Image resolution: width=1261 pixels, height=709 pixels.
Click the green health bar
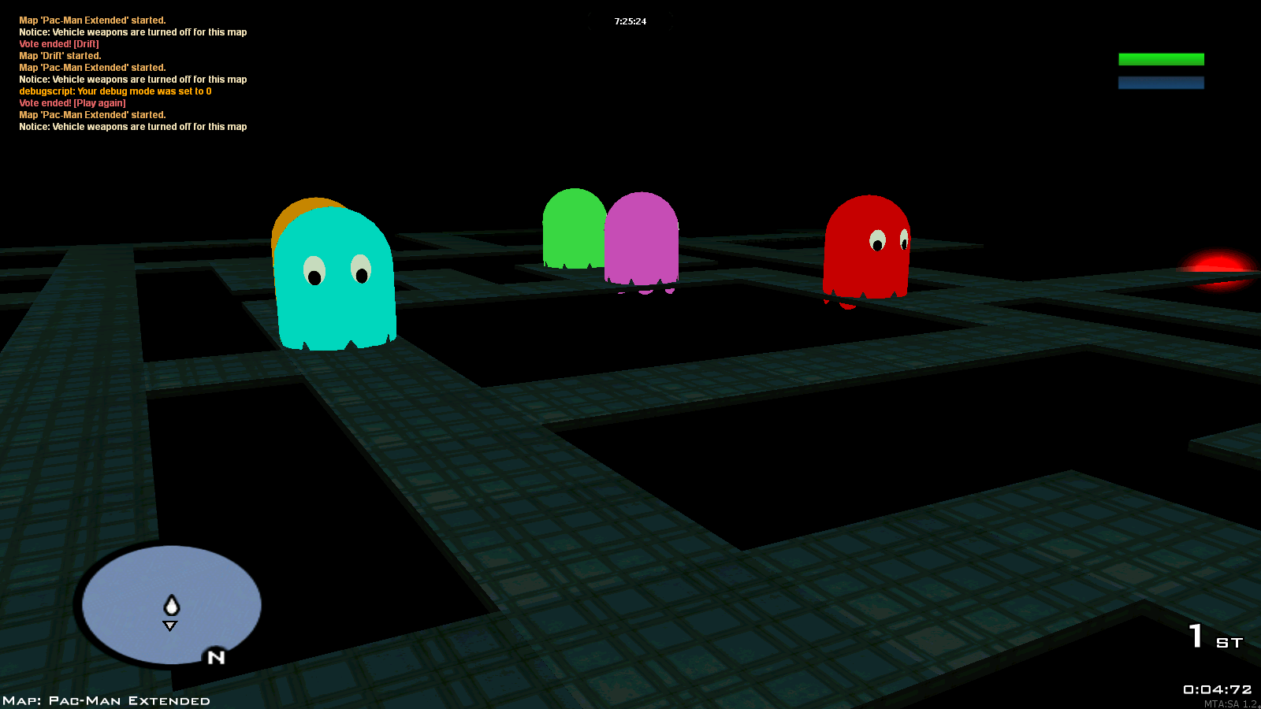pos(1161,59)
